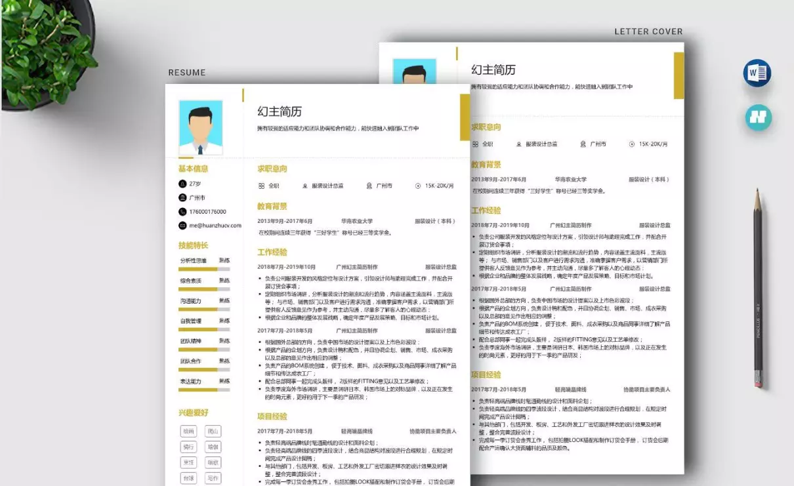Click the 项目经验 heading on the cover letter page
The width and height of the screenshot is (794, 486).
point(486,375)
